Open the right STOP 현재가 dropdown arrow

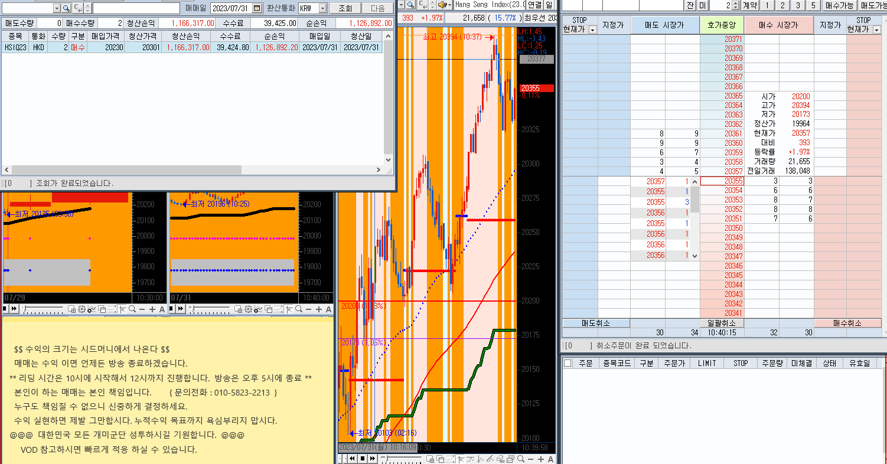coord(876,30)
